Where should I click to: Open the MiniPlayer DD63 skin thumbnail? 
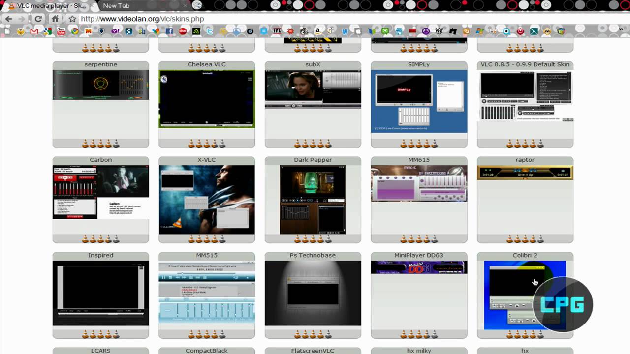(419, 267)
